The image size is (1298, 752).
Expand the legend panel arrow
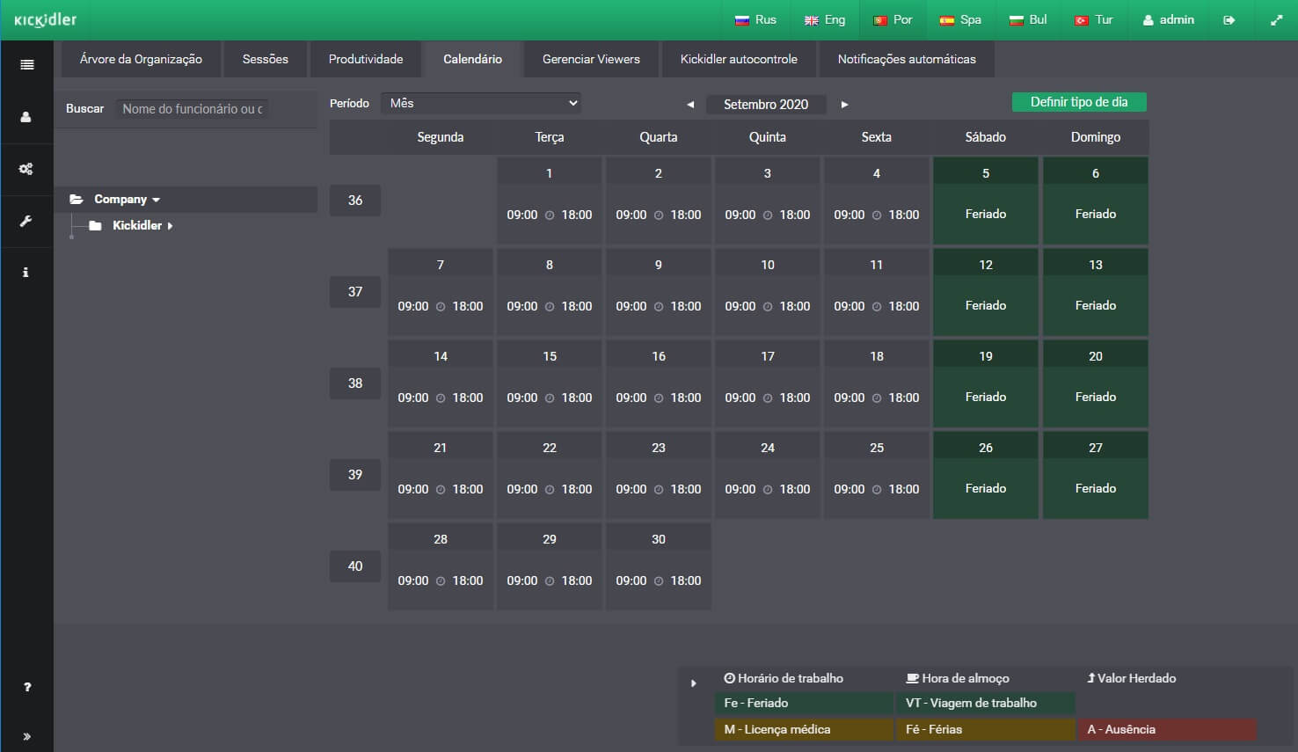tap(694, 683)
